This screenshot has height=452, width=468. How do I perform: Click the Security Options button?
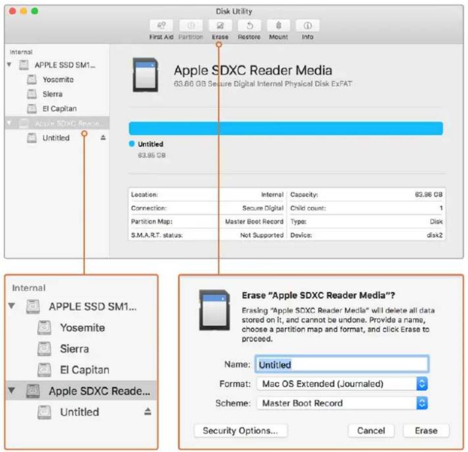241,430
